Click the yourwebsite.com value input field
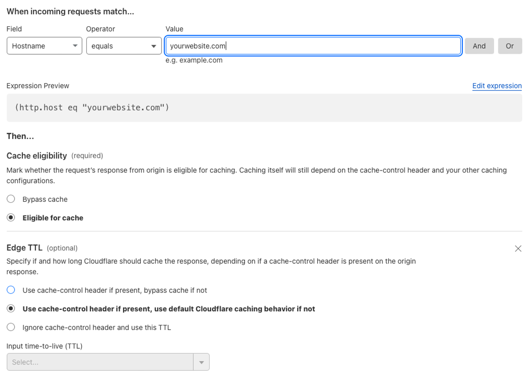 pyautogui.click(x=299, y=46)
